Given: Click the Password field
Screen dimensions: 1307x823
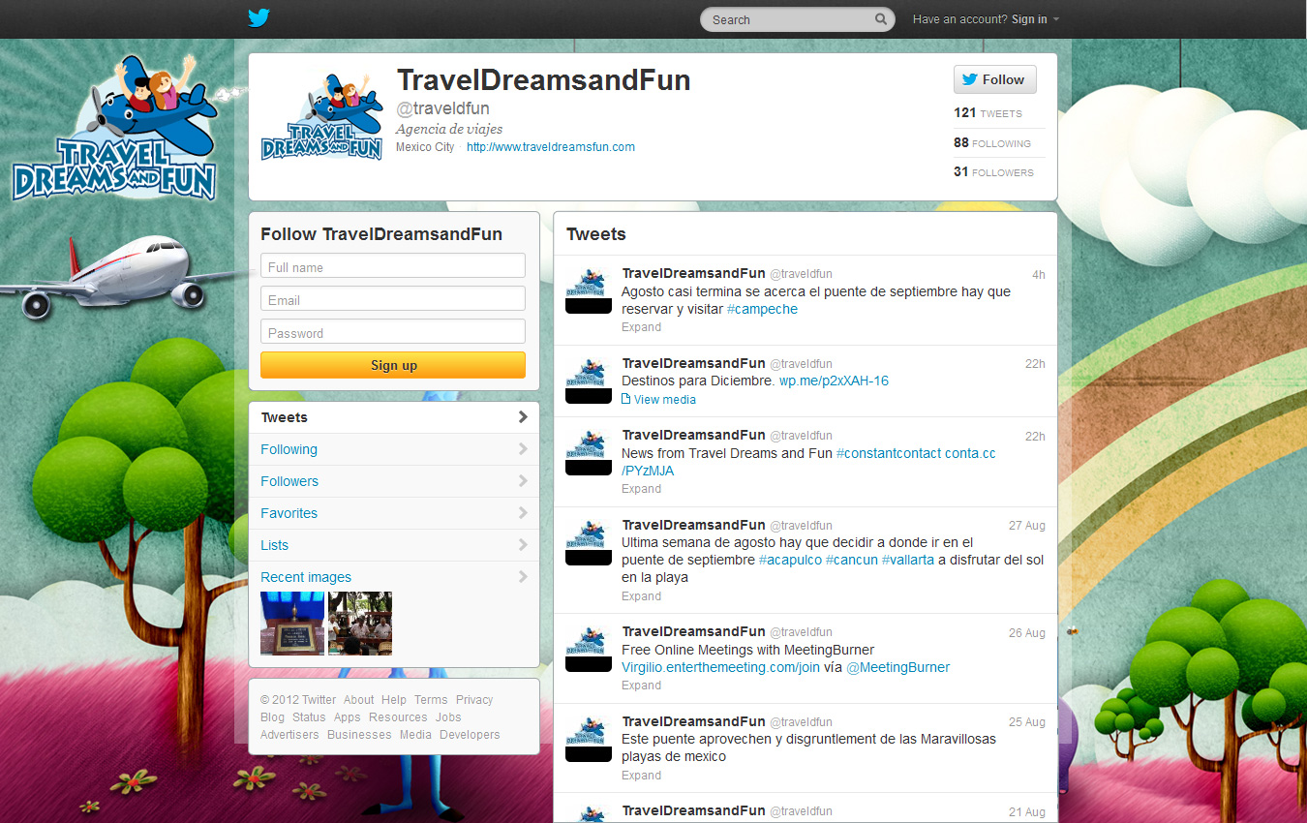Looking at the screenshot, I should pos(393,332).
